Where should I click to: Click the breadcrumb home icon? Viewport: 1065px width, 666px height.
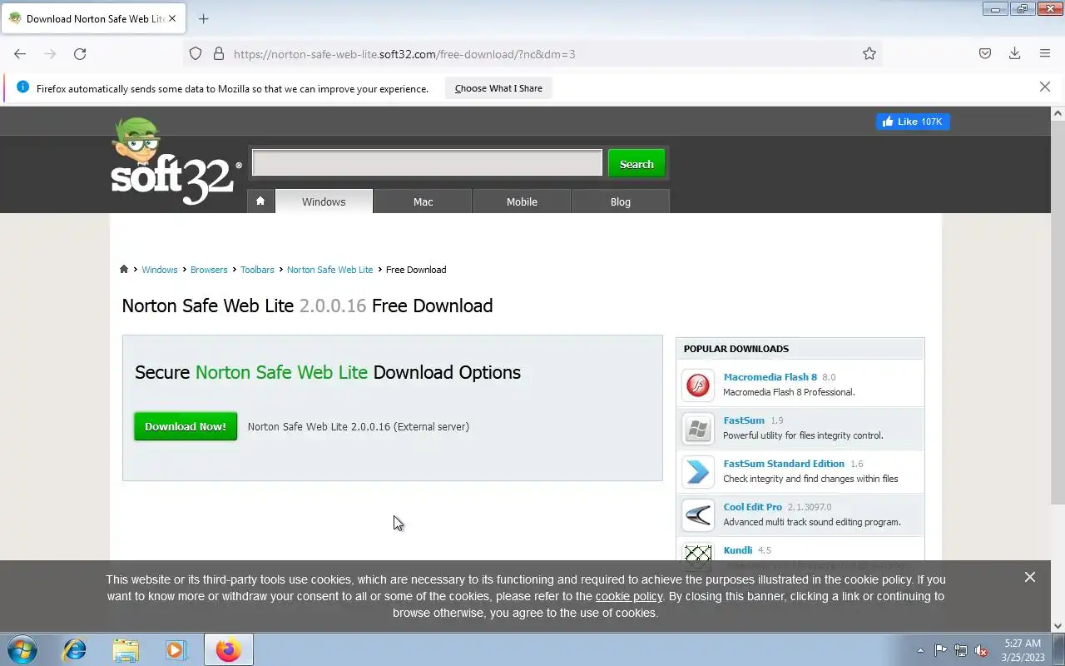pyautogui.click(x=124, y=269)
